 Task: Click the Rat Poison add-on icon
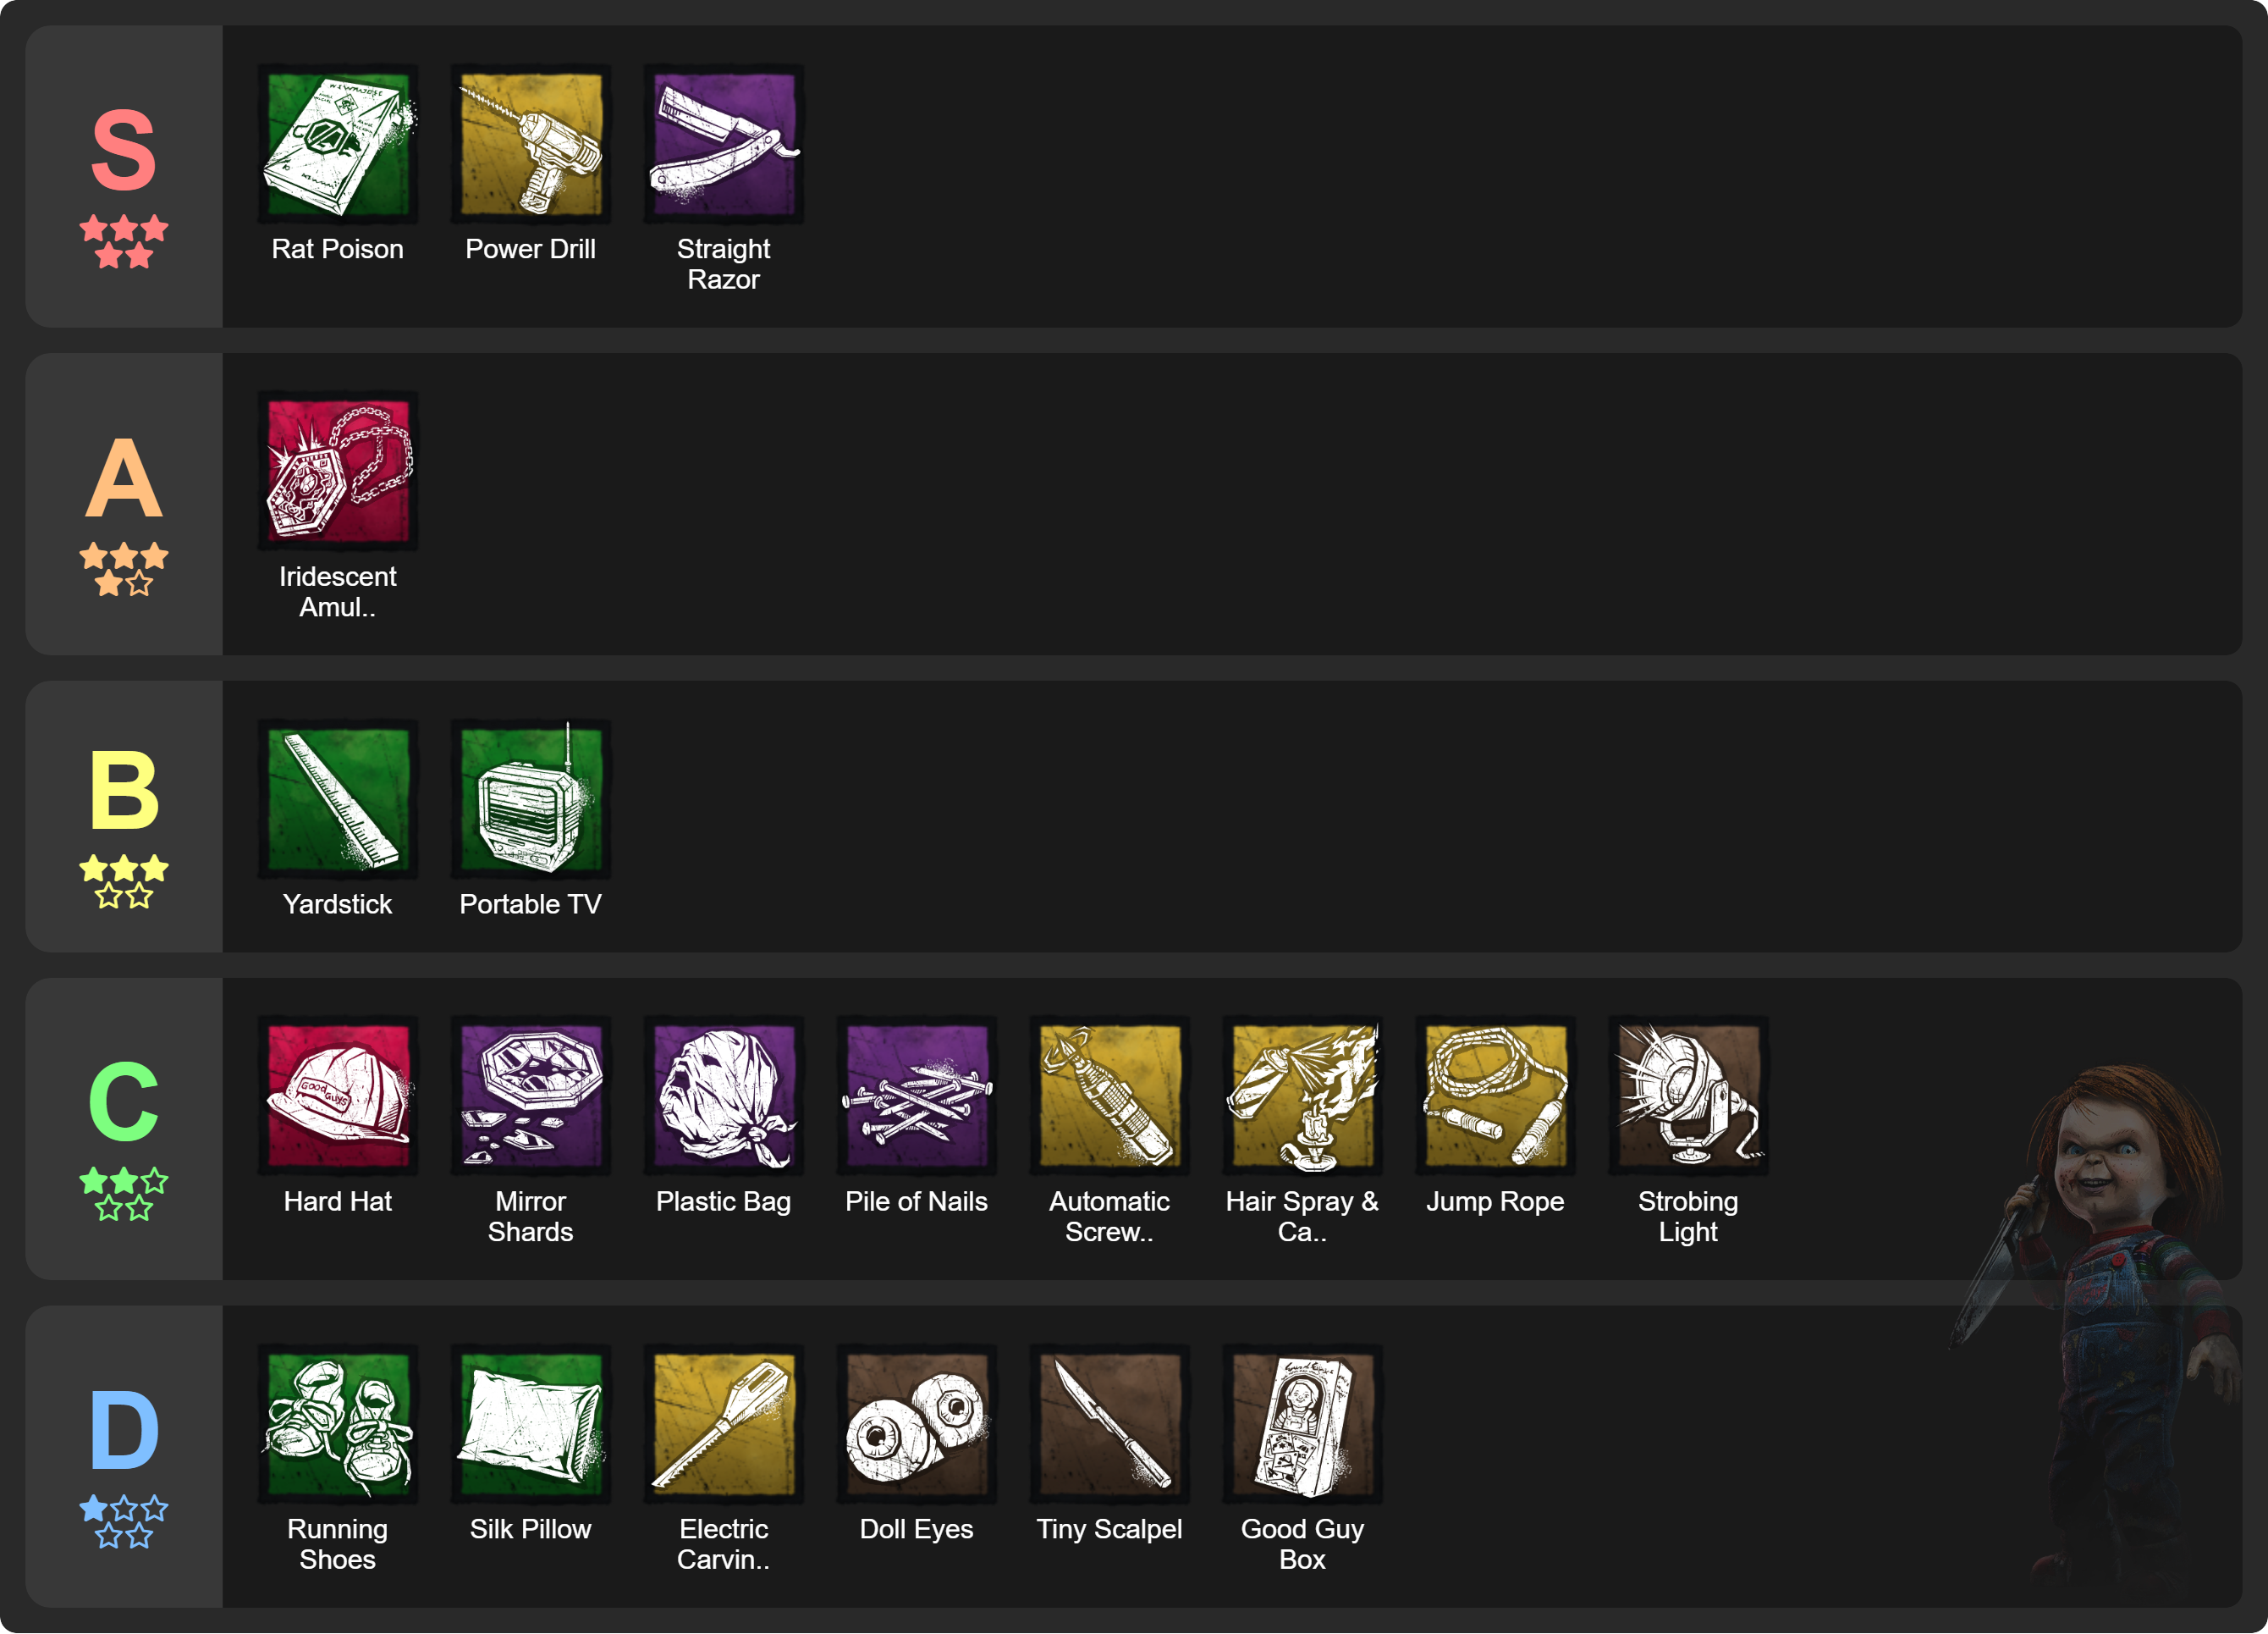coord(338,144)
